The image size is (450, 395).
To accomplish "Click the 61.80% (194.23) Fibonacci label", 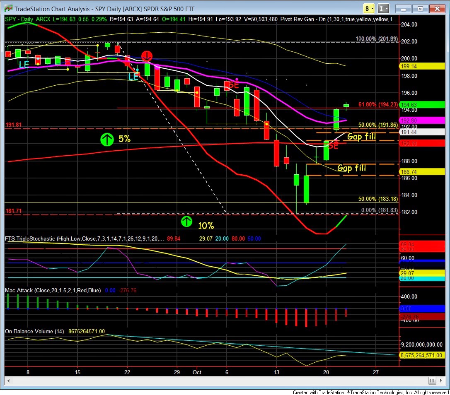I will [378, 104].
